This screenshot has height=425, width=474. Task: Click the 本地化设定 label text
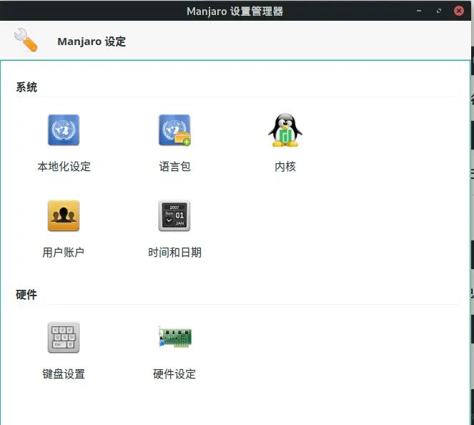pos(64,167)
